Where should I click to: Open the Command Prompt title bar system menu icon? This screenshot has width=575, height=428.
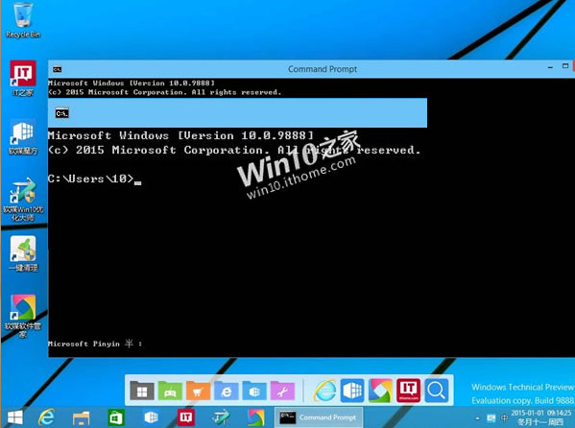coord(58,69)
